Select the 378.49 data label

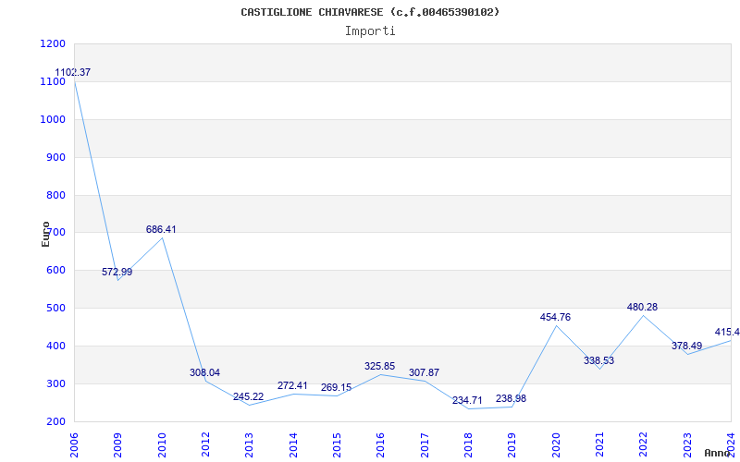point(686,346)
